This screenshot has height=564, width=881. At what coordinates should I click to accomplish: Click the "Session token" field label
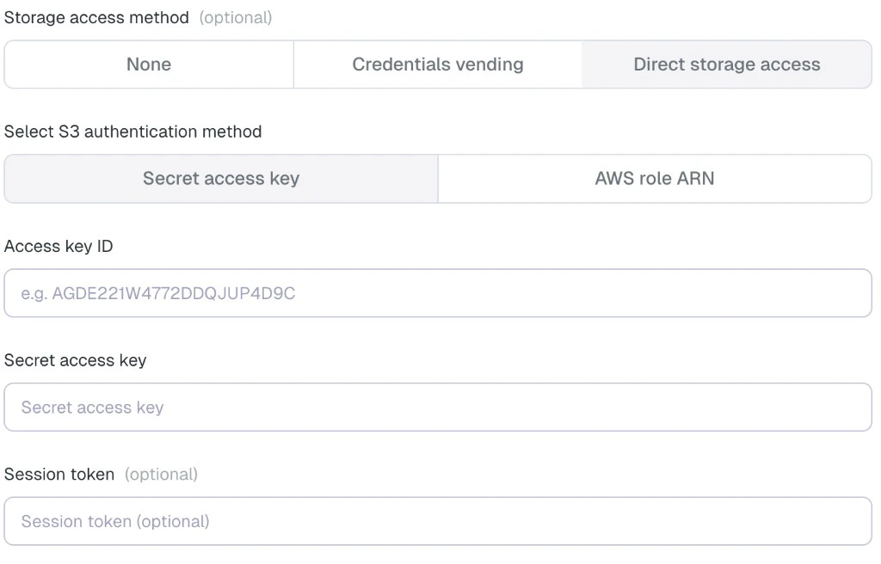59,474
